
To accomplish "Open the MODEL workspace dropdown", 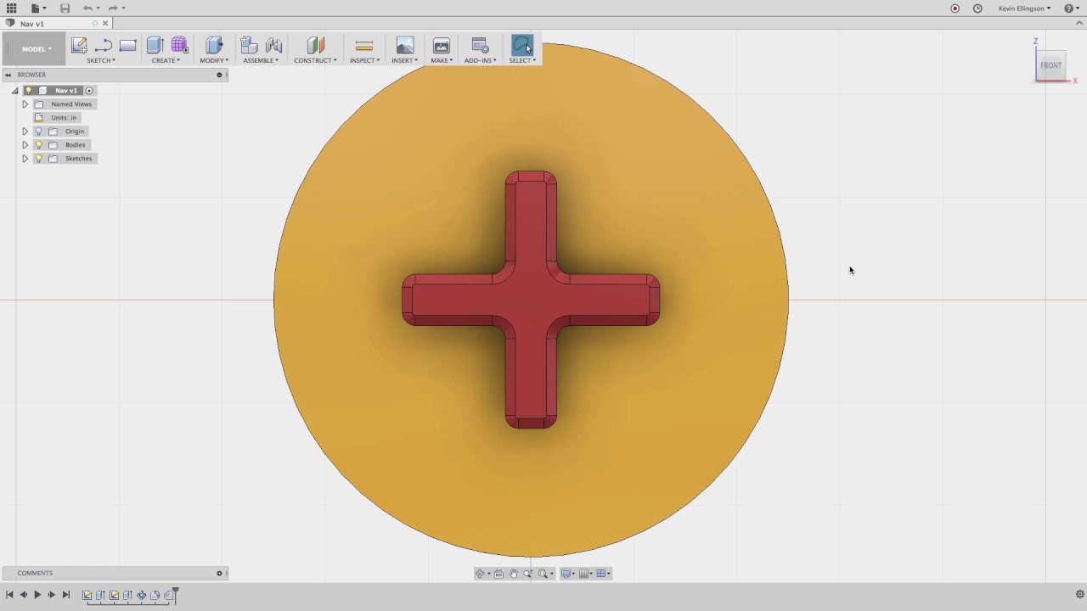I will (x=37, y=49).
